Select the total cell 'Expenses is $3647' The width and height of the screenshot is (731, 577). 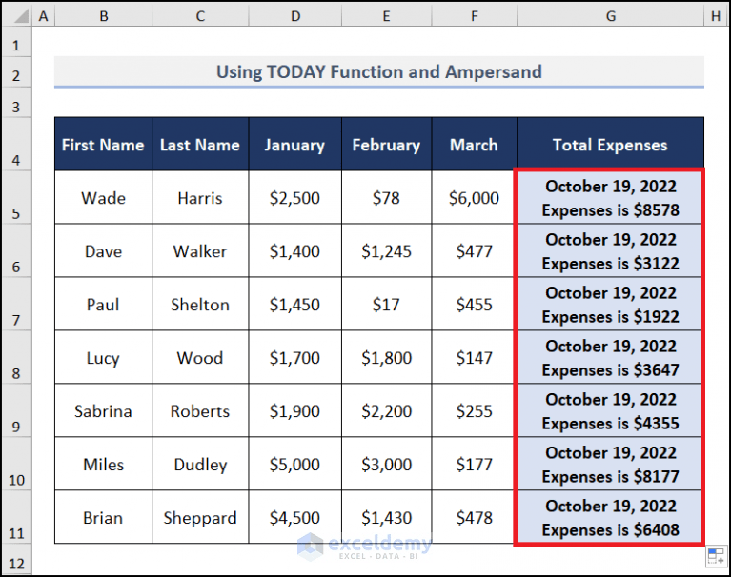pyautogui.click(x=610, y=357)
